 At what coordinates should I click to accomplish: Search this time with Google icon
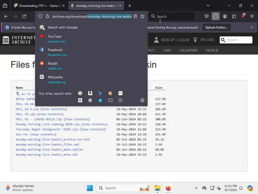80,93
